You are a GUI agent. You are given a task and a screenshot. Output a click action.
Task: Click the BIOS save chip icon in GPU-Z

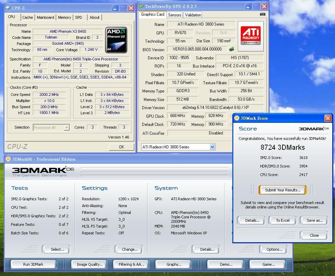pos(232,49)
